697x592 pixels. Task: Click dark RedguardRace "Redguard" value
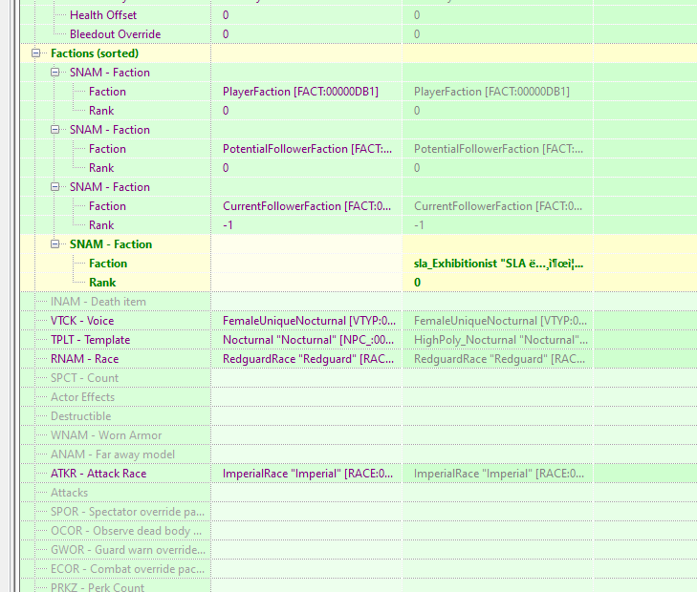click(x=308, y=359)
